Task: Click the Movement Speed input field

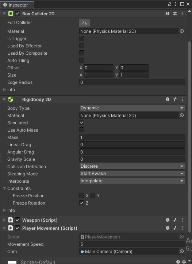Action: coord(132,244)
